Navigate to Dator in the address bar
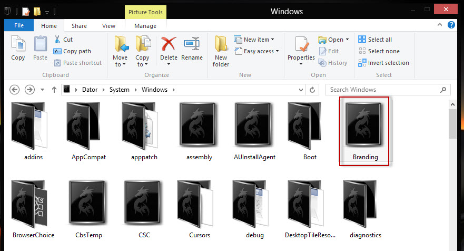The width and height of the screenshot is (464, 251). 90,90
